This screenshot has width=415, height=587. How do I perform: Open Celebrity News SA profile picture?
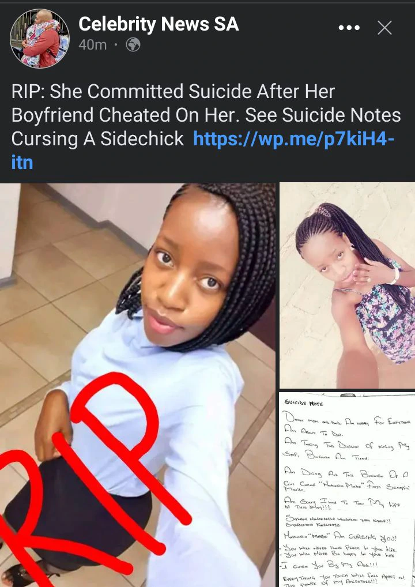(x=40, y=39)
